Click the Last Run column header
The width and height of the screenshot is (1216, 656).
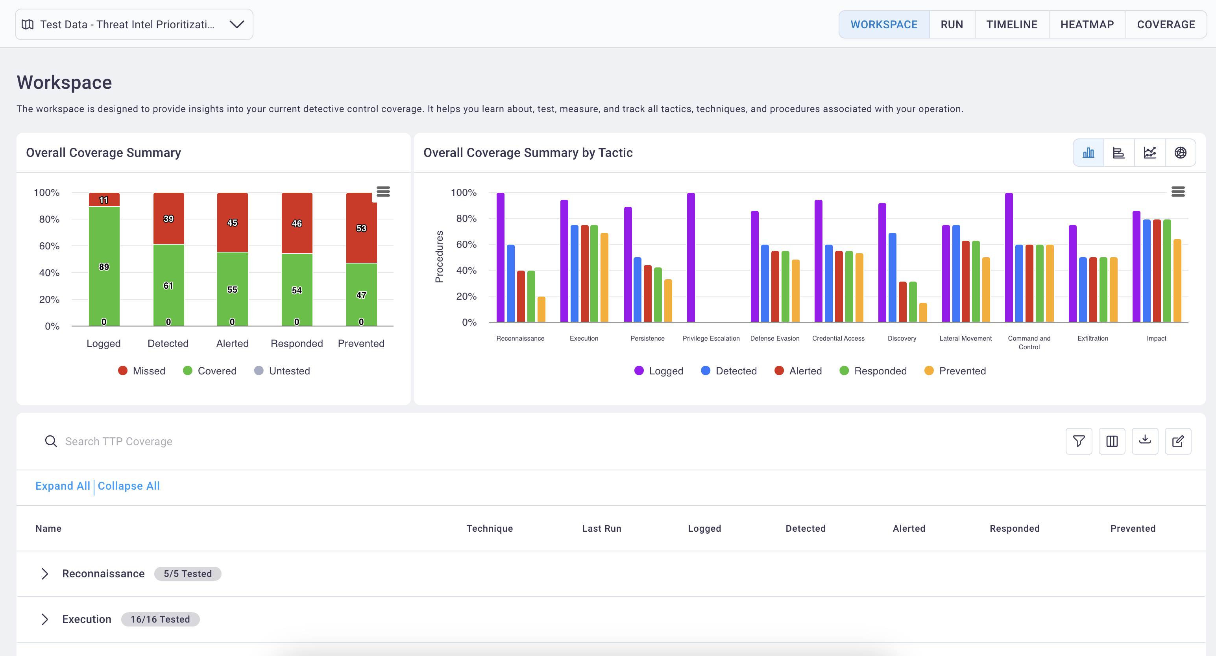pyautogui.click(x=601, y=528)
